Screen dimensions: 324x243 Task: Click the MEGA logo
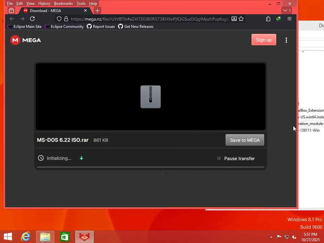(x=26, y=40)
